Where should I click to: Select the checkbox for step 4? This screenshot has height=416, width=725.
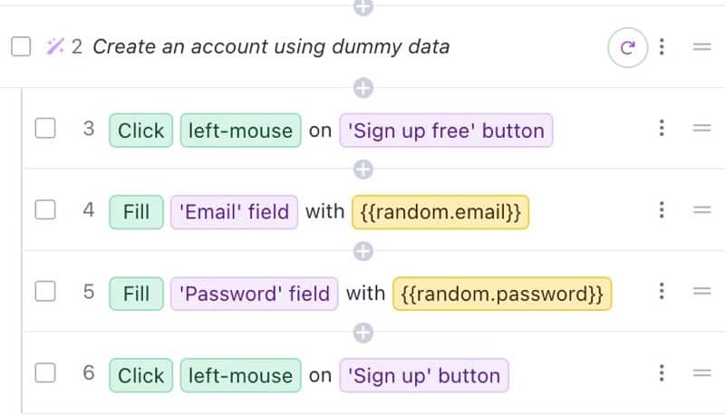pyautogui.click(x=45, y=210)
